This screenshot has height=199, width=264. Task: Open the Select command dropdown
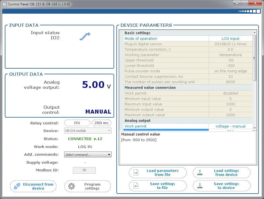tap(88, 154)
